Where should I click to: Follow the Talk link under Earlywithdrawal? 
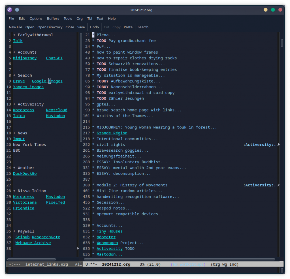pos(18,41)
